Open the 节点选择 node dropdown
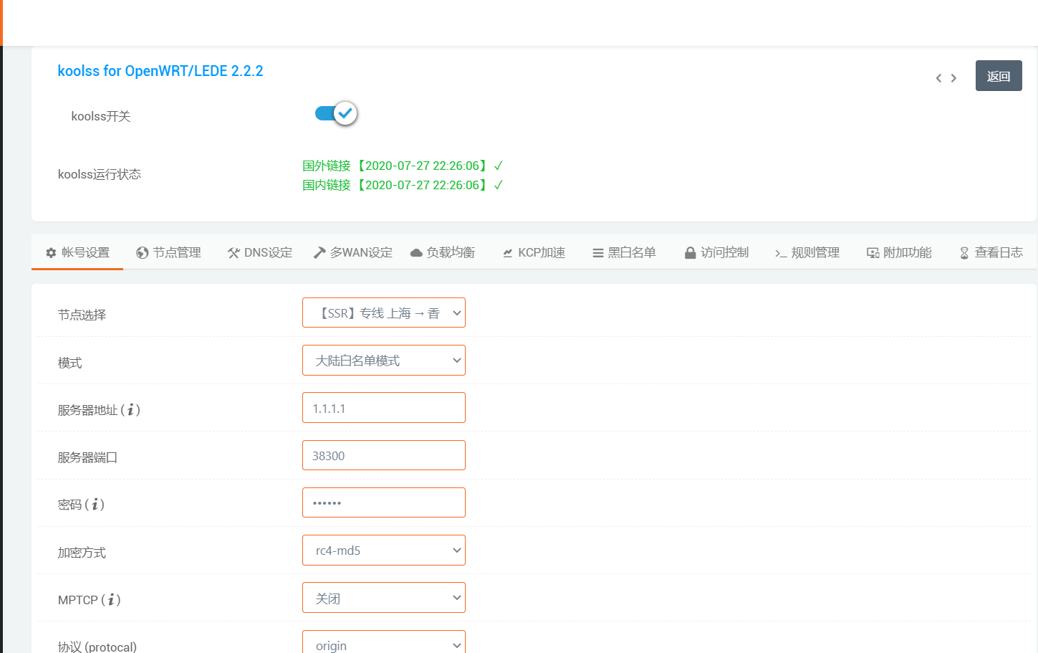 [x=383, y=313]
